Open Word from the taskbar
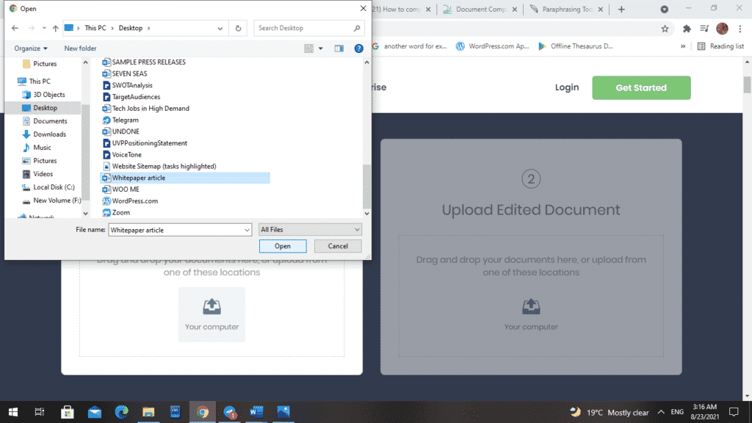 click(x=256, y=411)
